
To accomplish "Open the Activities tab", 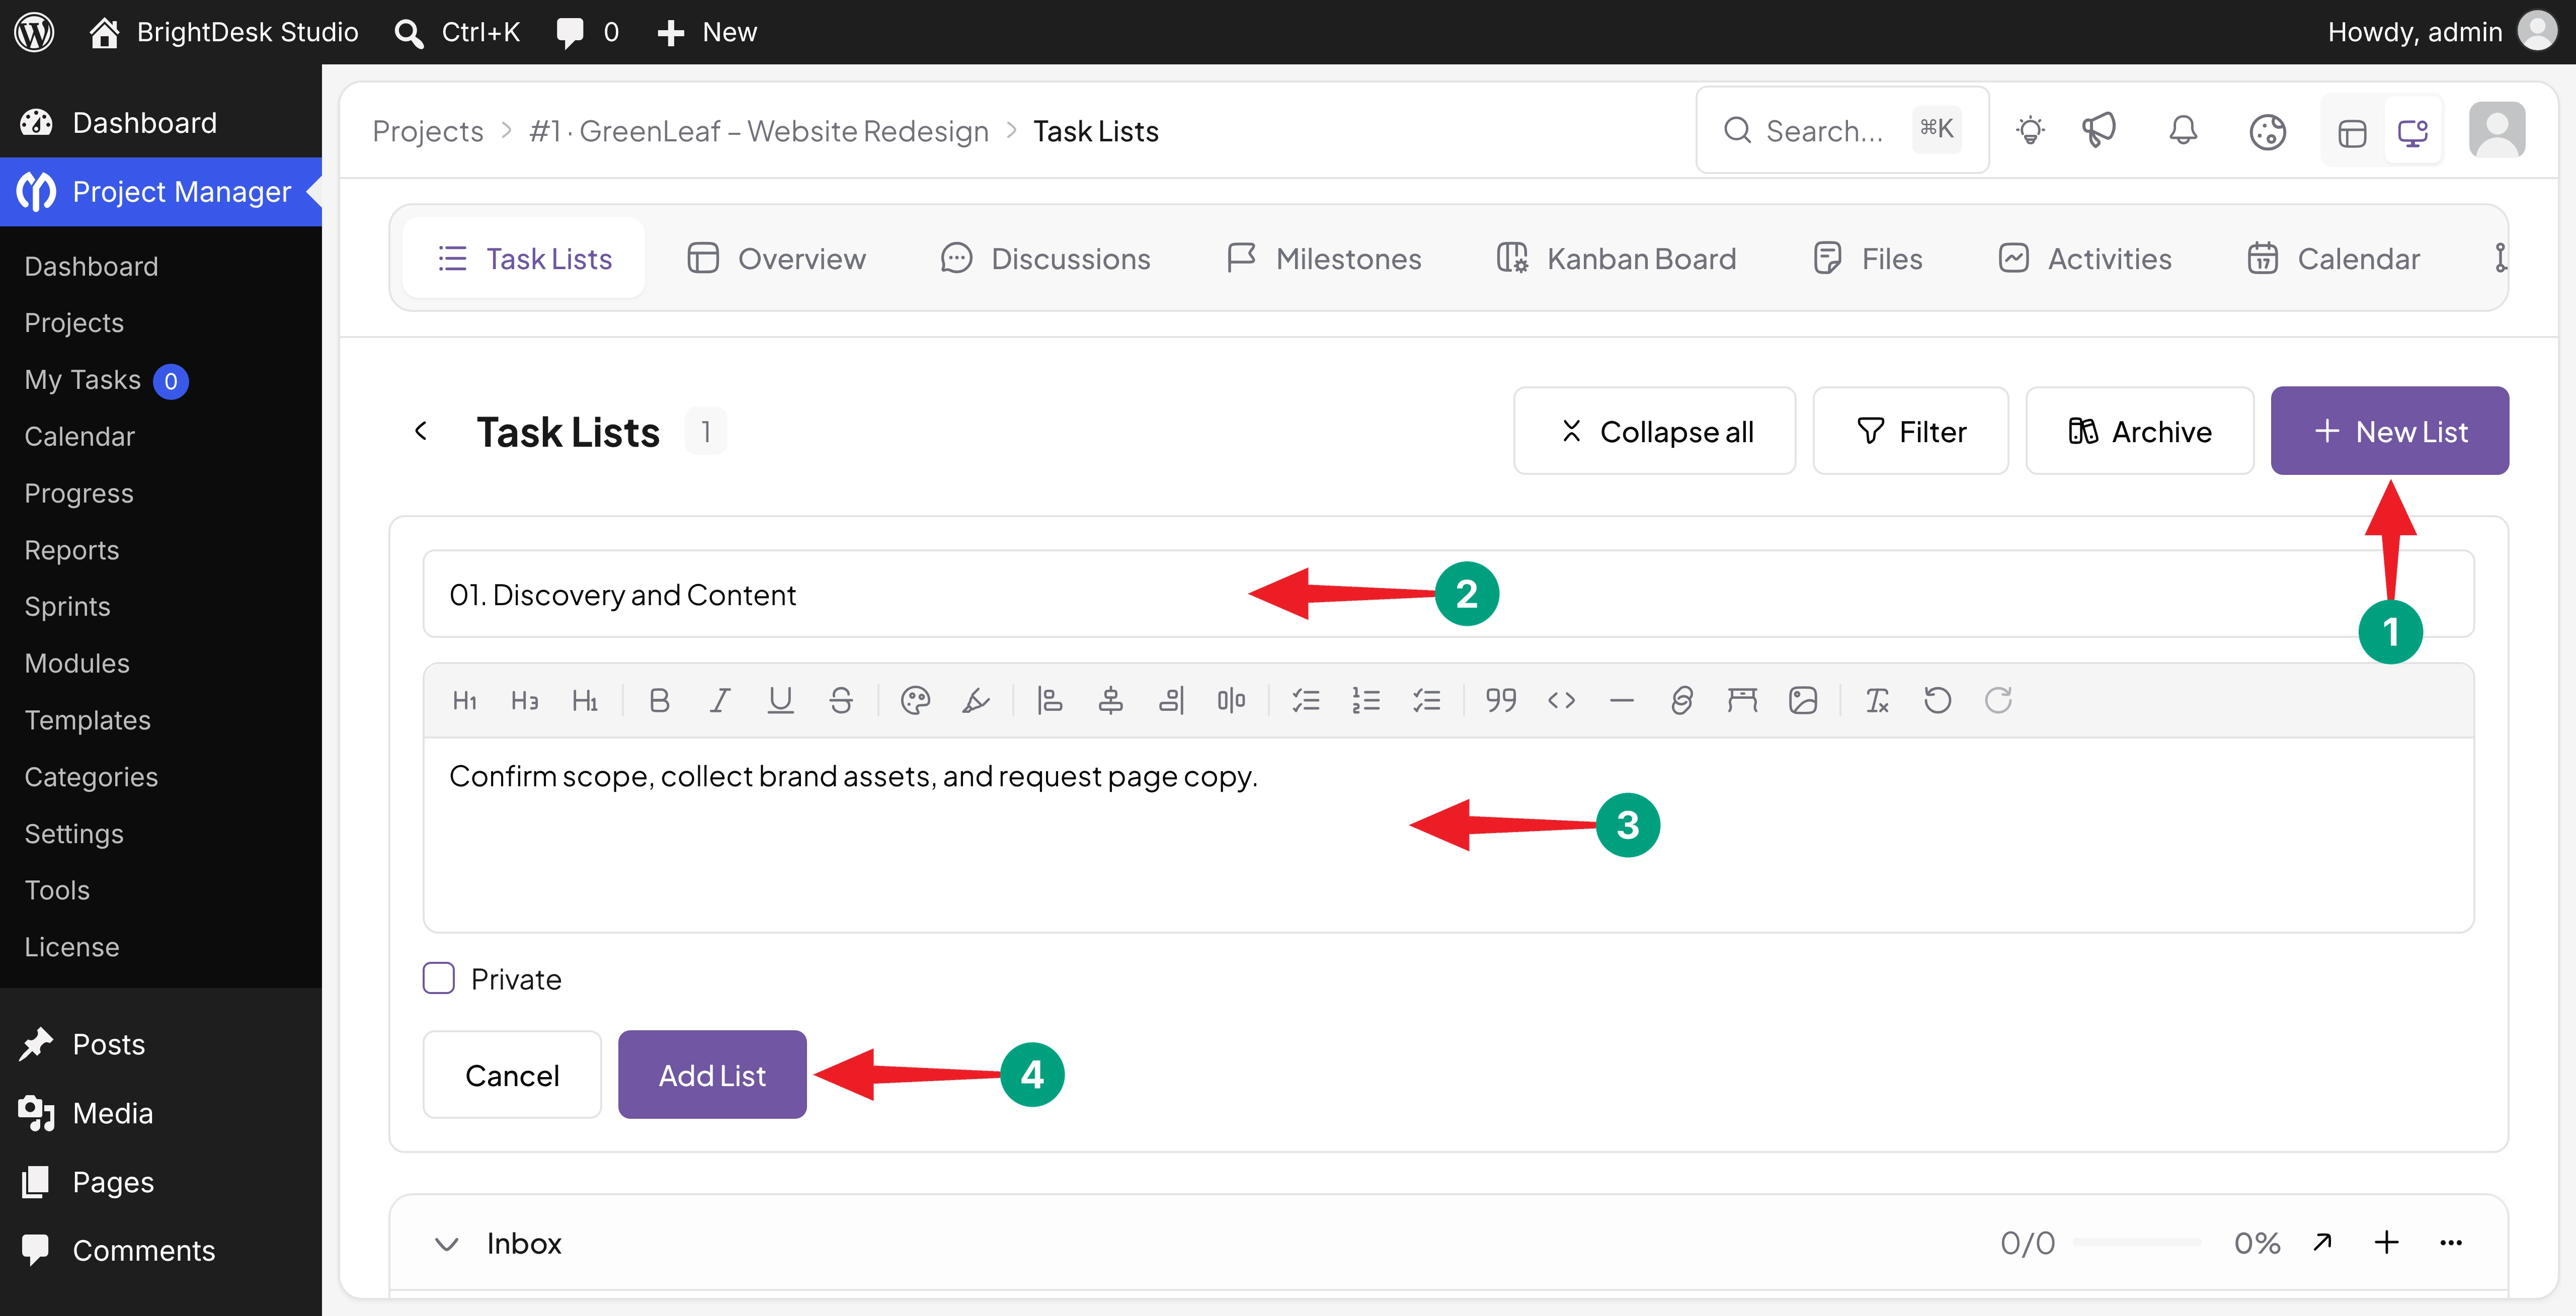I will pyautogui.click(x=2084, y=259).
